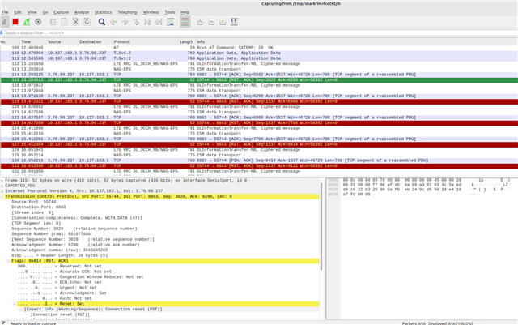Screen dimensions: 518x325
Task: Collapse the Transmission Control Protocol node
Action: point(2,197)
